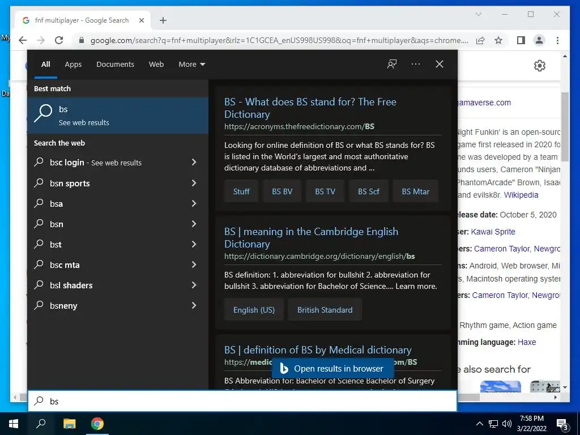This screenshot has height=435, width=580.
Task: Click the bs search input box
Action: pyautogui.click(x=242, y=401)
